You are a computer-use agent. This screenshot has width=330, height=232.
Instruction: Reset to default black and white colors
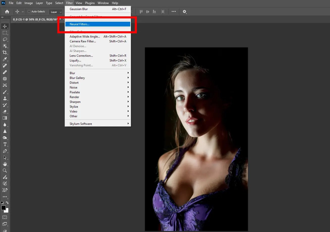pos(2,202)
